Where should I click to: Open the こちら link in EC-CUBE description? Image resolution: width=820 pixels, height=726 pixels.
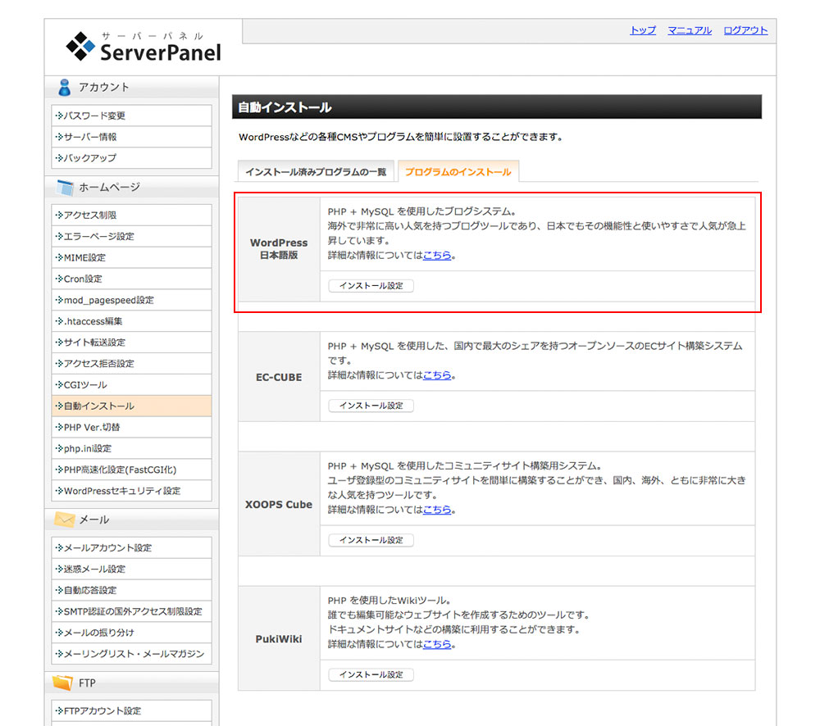click(437, 375)
